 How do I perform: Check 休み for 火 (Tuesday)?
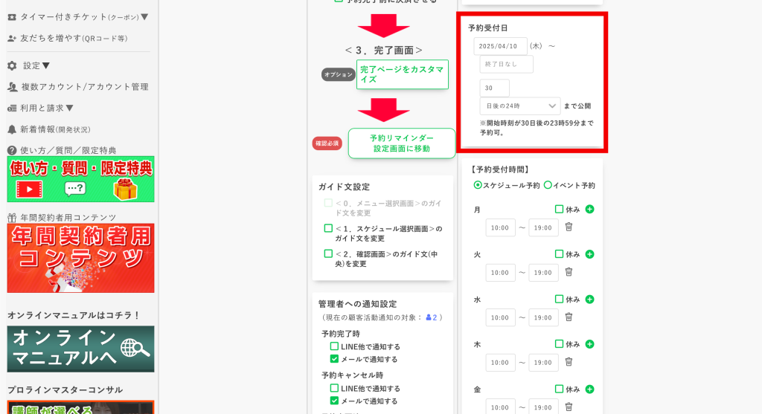coord(559,254)
